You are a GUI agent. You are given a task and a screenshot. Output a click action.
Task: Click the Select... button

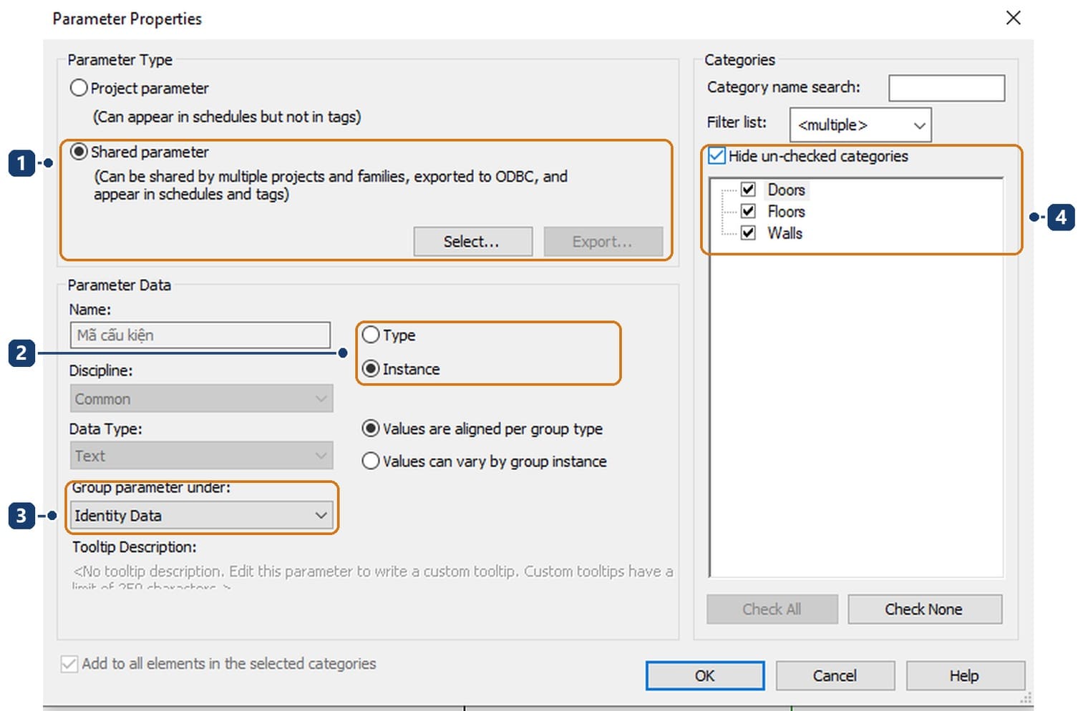pyautogui.click(x=472, y=242)
